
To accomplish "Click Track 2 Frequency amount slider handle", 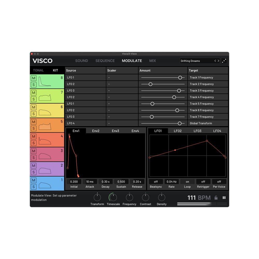I will [150, 84].
